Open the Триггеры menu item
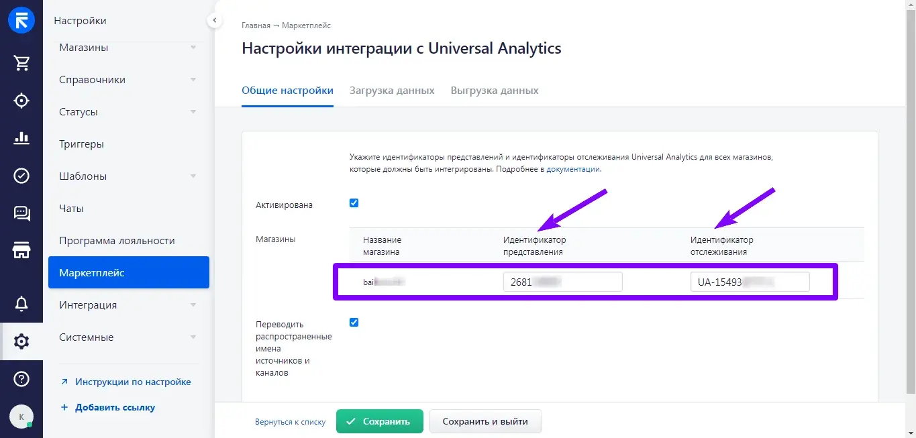 [129, 144]
